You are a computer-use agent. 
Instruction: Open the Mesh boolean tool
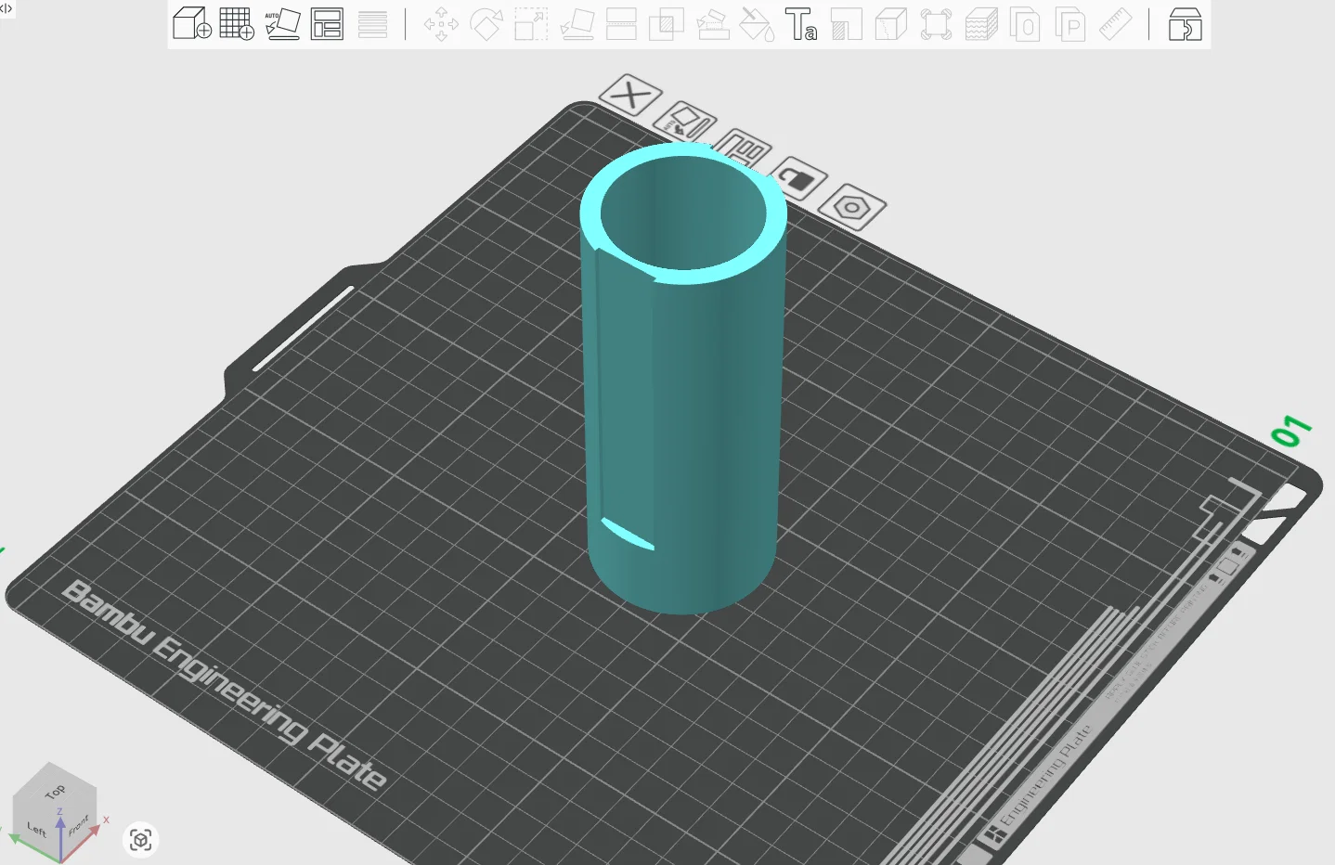pos(666,23)
